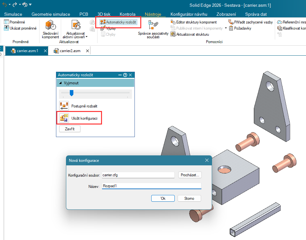This screenshot has width=306, height=240.
Task: Expand Aktualizovat aktivní úroveň dropdown
Action: (87, 37)
